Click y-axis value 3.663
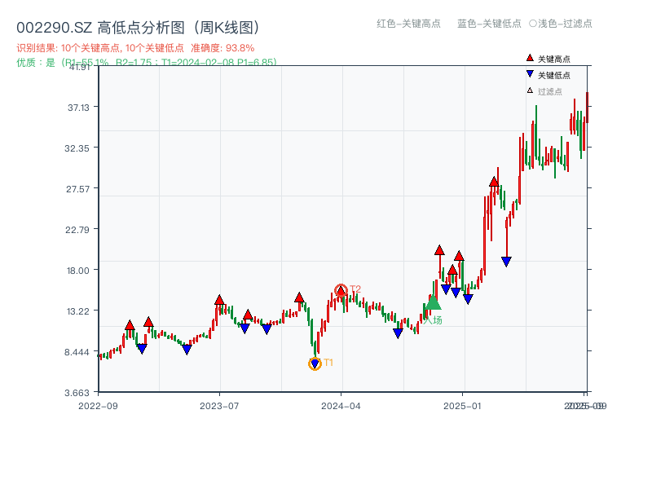Screen dimensions: 652x489 (x=77, y=393)
